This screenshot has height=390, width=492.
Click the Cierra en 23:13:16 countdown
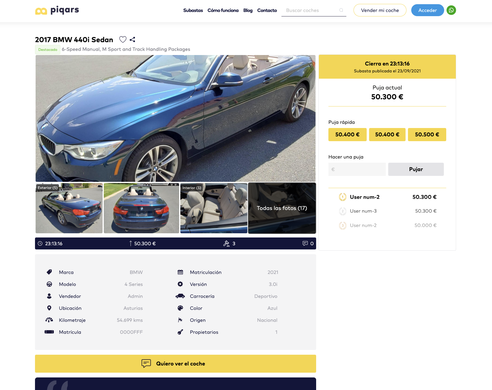point(387,64)
